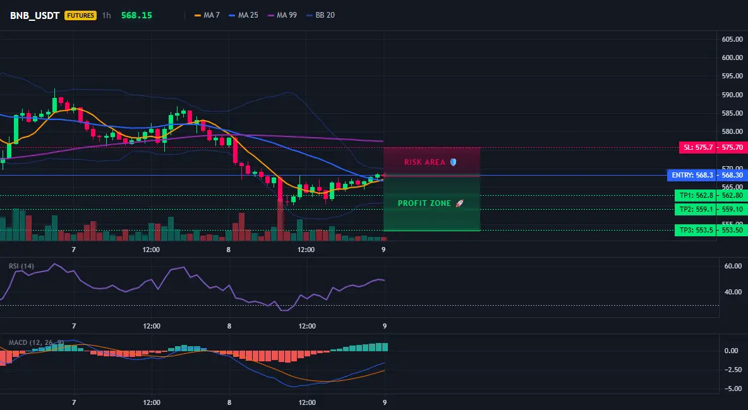Screen dimensions: 748x410
Task: Click the 580.00 price axis label
Action: (732, 131)
